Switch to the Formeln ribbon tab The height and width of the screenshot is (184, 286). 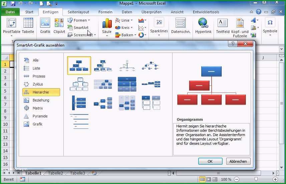(x=105, y=12)
